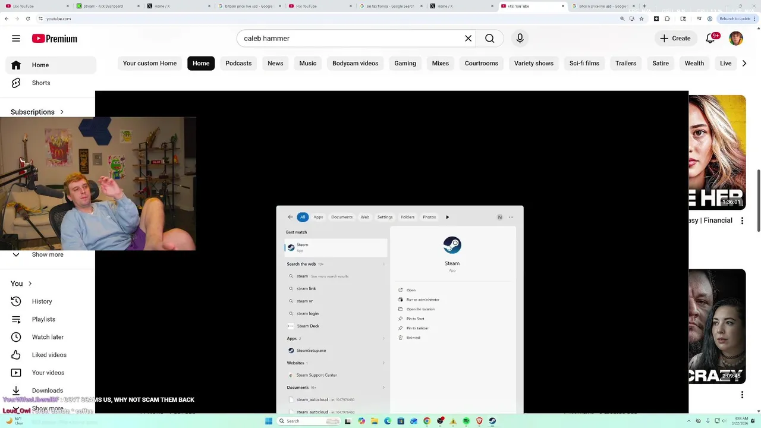The height and width of the screenshot is (428, 761).
Task: Open Playlists in the sidebar
Action: (50, 319)
